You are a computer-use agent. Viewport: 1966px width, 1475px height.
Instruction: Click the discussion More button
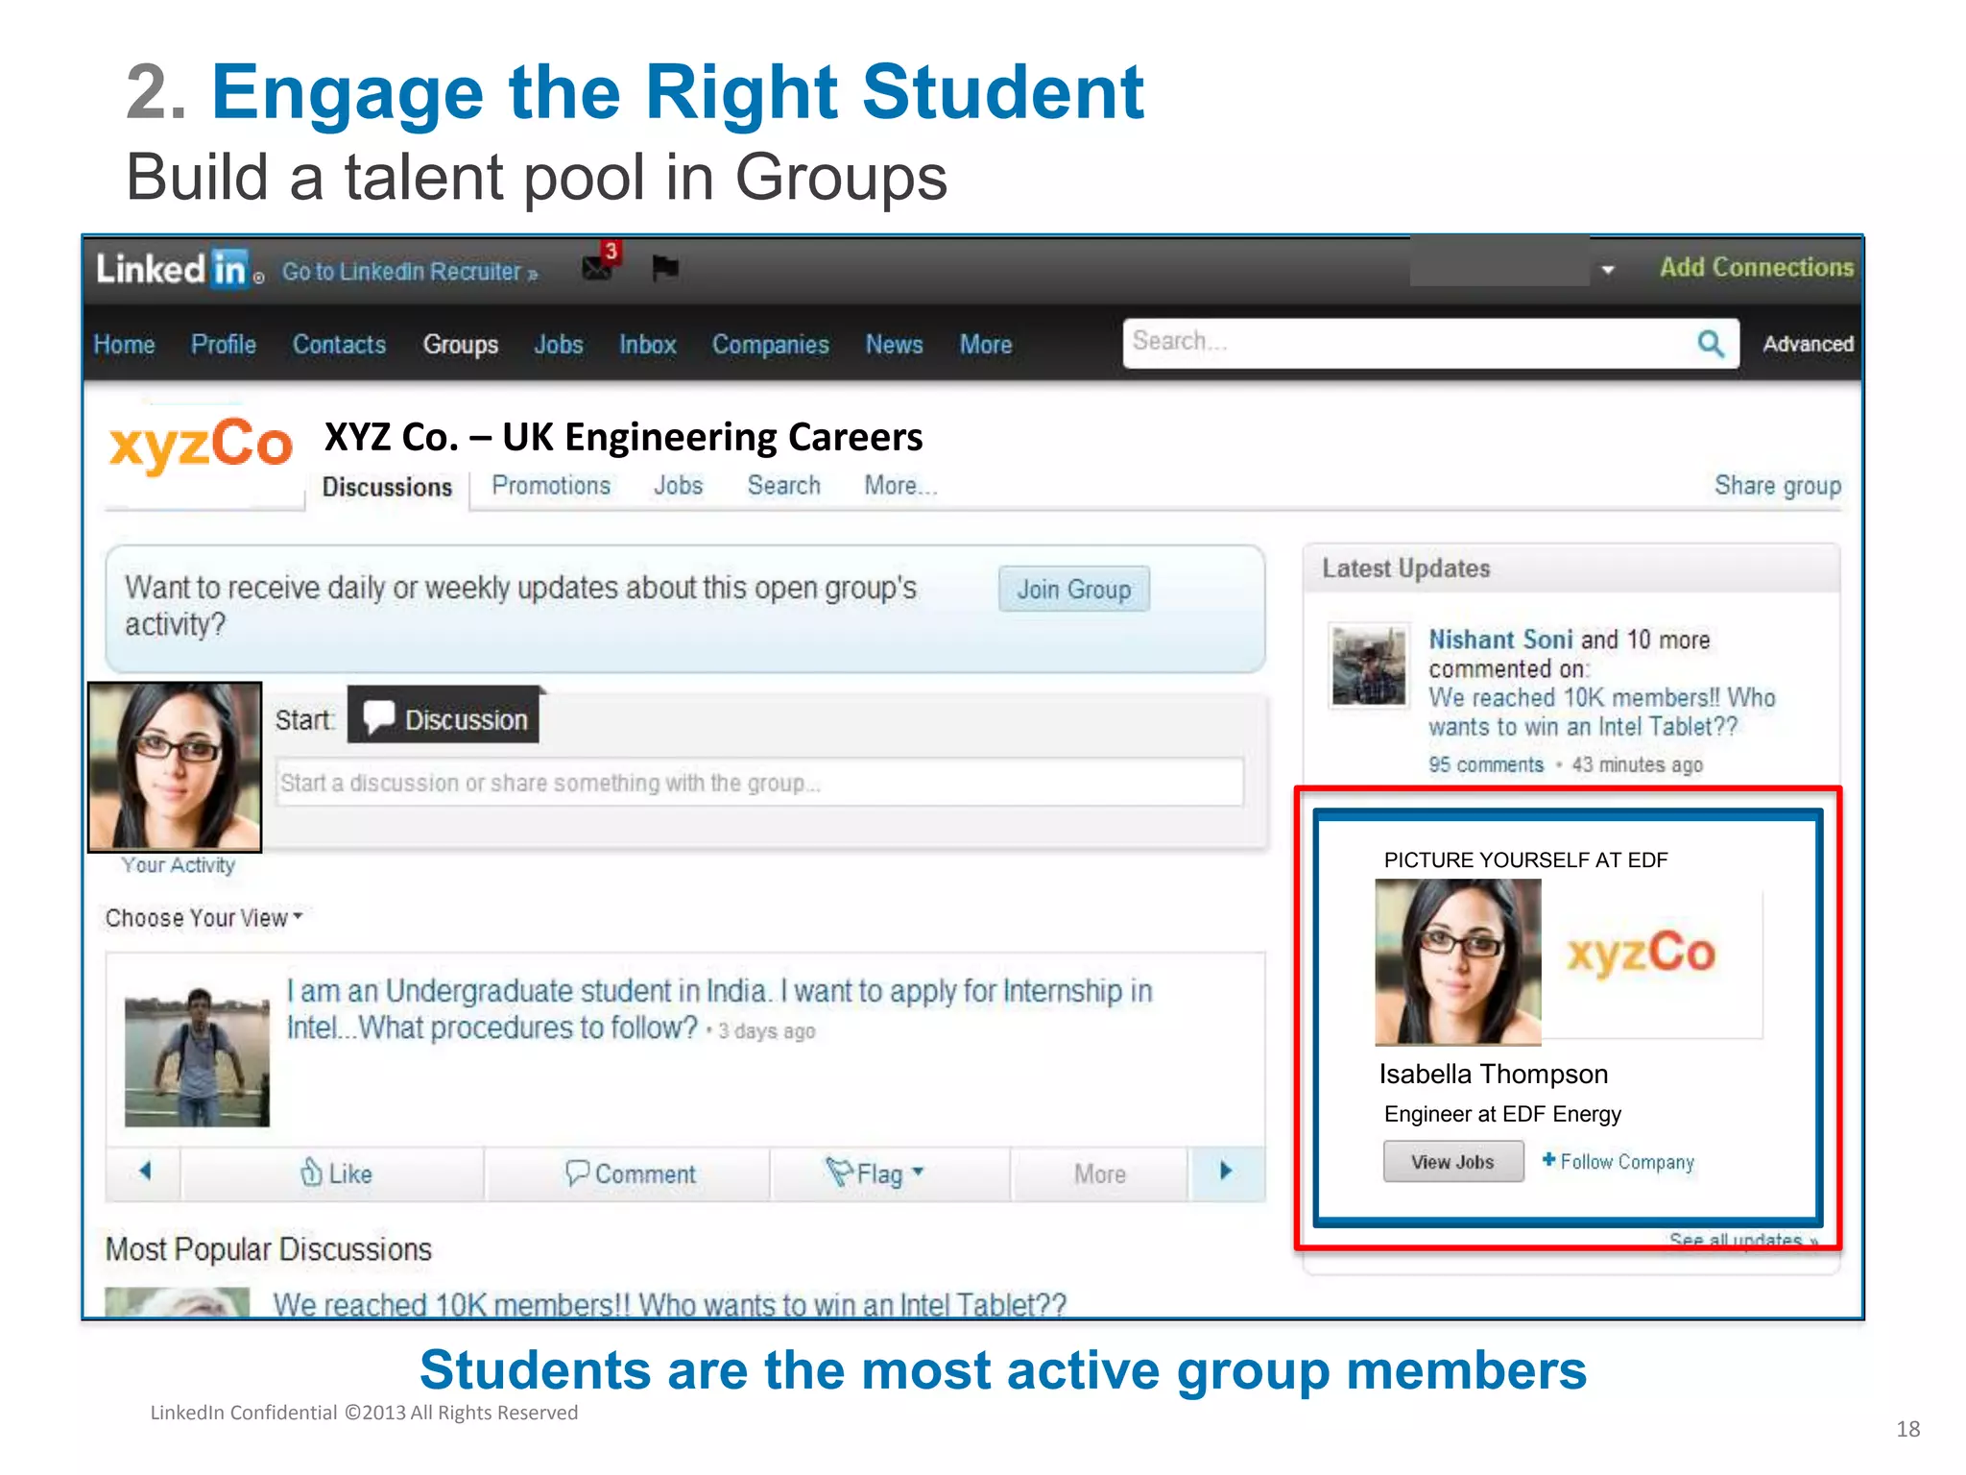point(1100,1173)
